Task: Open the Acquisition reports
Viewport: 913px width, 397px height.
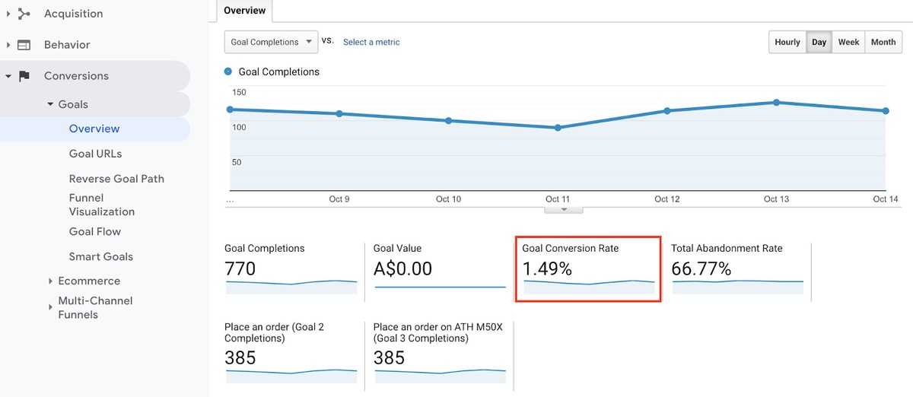Action: (x=73, y=14)
